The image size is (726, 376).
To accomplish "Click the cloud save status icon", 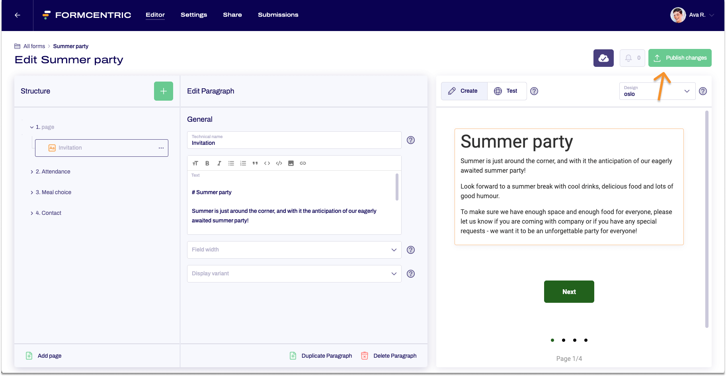I will 603,58.
